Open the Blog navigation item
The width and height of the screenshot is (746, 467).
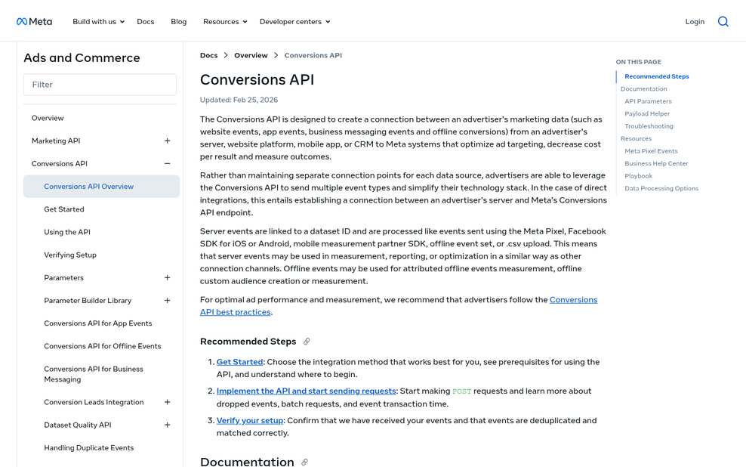(x=178, y=21)
